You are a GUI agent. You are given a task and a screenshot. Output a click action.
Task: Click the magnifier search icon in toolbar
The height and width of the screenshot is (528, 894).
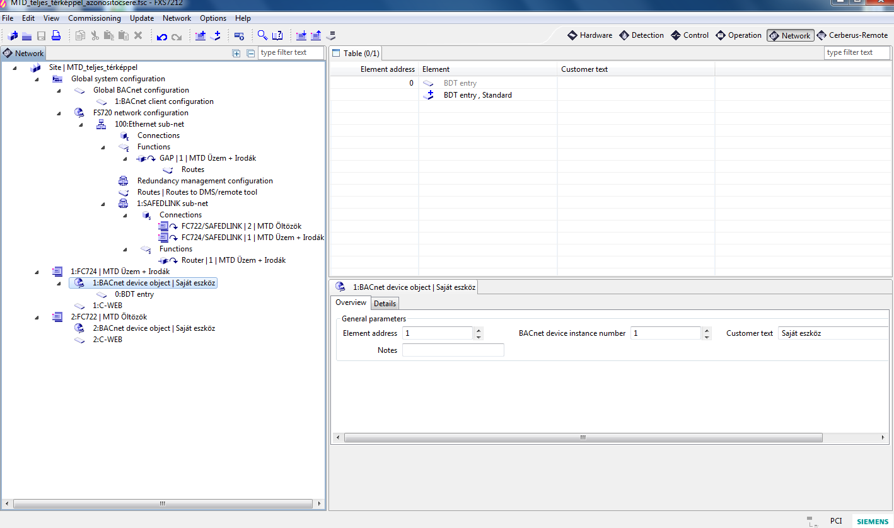pyautogui.click(x=262, y=36)
